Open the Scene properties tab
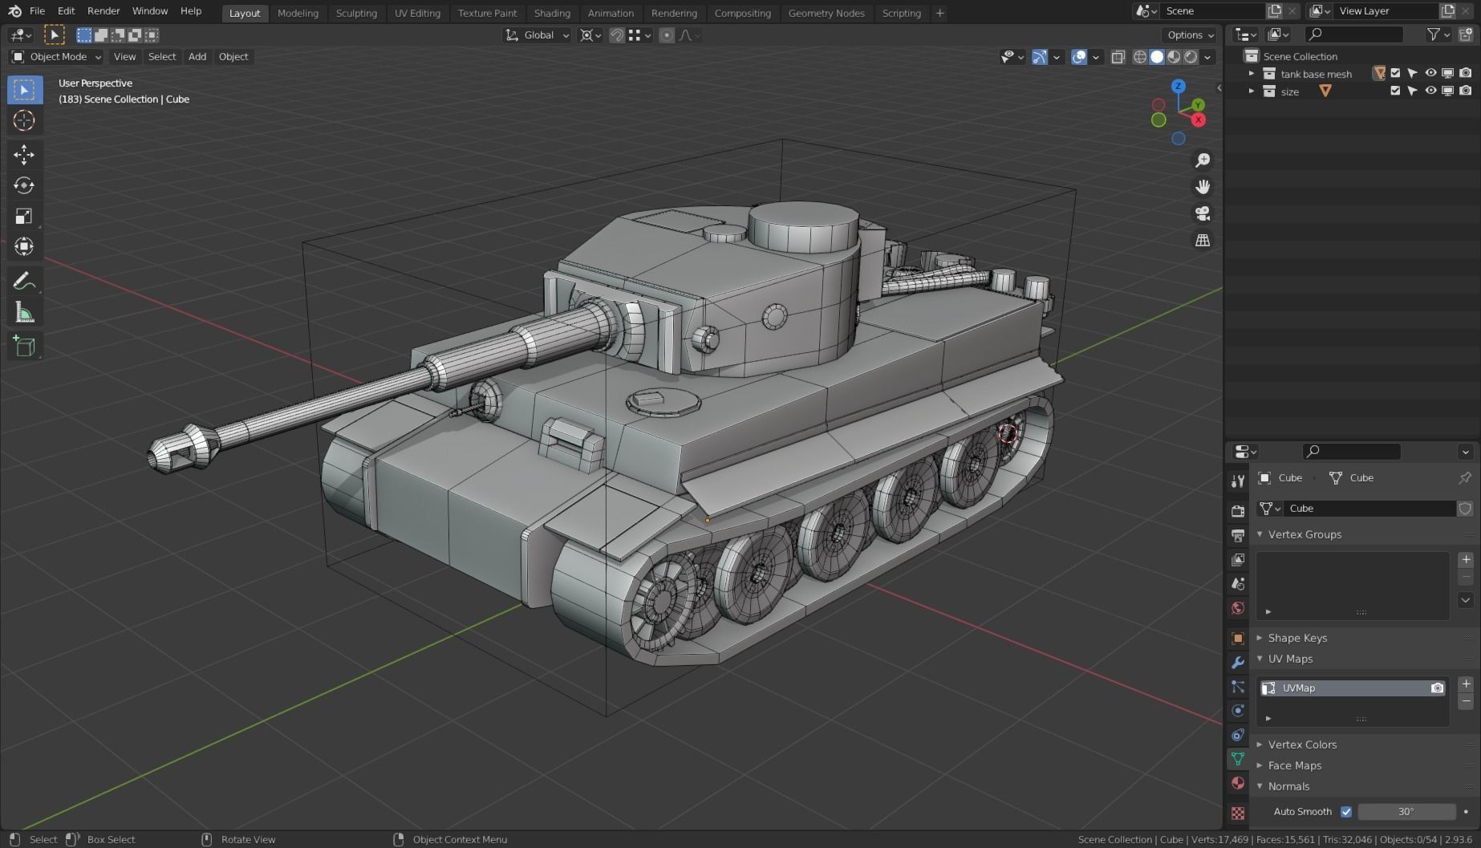Viewport: 1481px width, 848px height. pyautogui.click(x=1238, y=583)
